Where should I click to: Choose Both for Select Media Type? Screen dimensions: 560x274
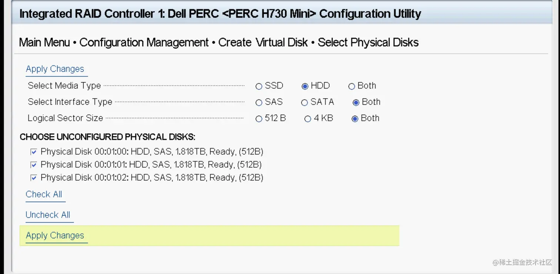(351, 86)
